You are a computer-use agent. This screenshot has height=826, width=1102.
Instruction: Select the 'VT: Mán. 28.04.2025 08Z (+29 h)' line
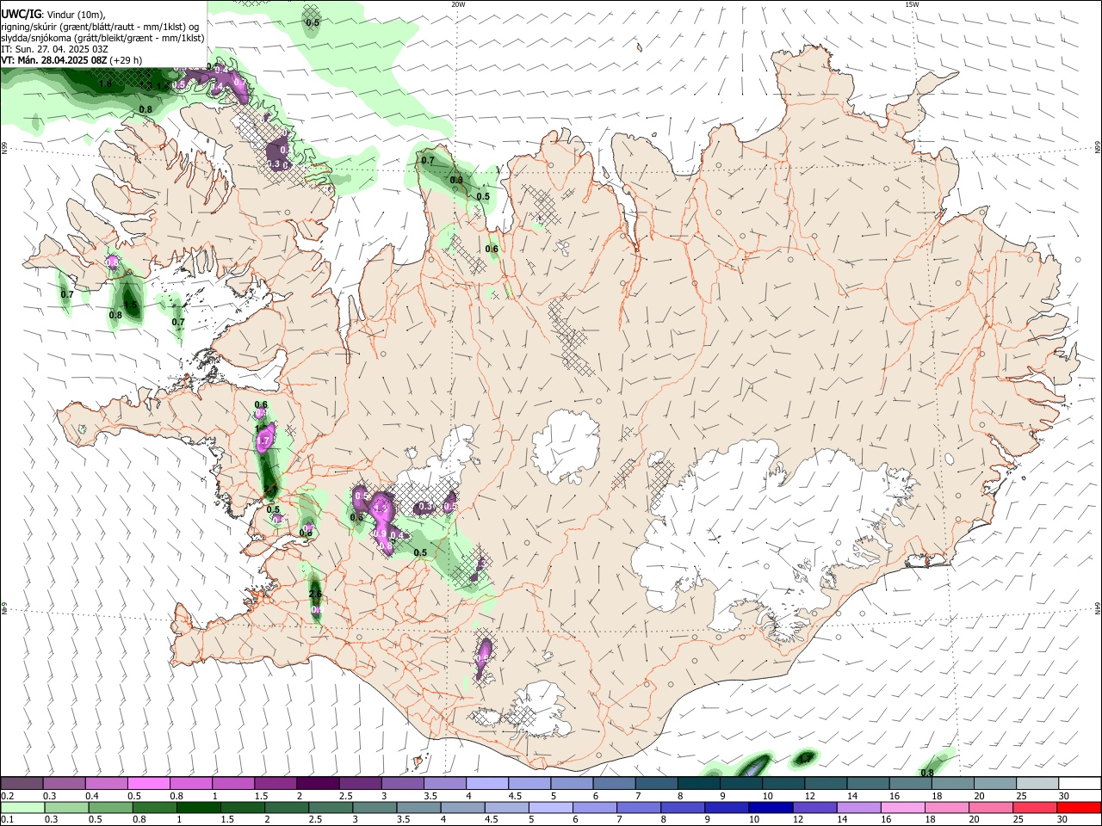72,60
